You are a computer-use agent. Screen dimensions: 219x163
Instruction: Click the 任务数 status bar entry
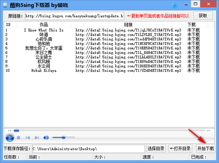[x=12, y=157]
